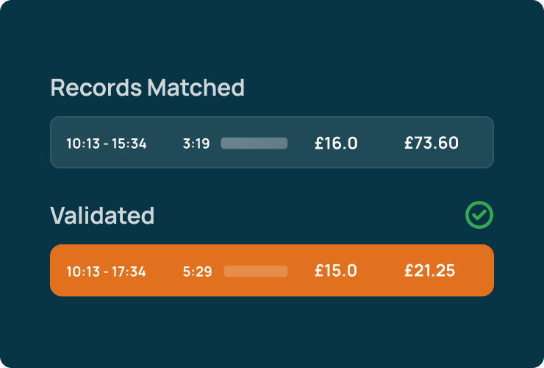Click the orange row's empty space after £21.25
Image resolution: width=544 pixels, height=368 pixels.
(x=474, y=270)
